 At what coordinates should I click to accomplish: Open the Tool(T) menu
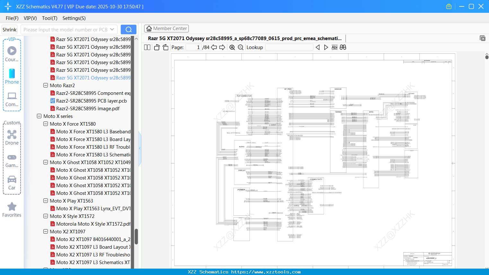pyautogui.click(x=49, y=18)
